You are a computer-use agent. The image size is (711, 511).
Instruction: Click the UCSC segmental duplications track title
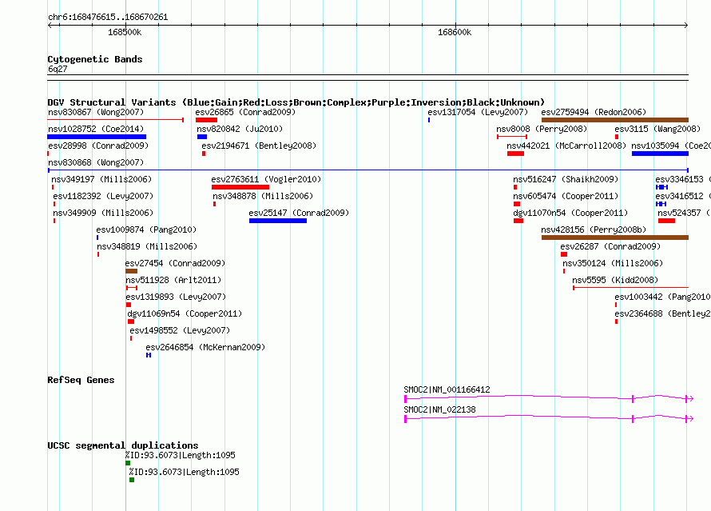(x=123, y=445)
